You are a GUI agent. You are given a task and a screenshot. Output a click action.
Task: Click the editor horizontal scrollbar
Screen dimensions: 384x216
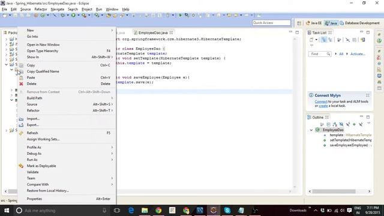point(204,191)
